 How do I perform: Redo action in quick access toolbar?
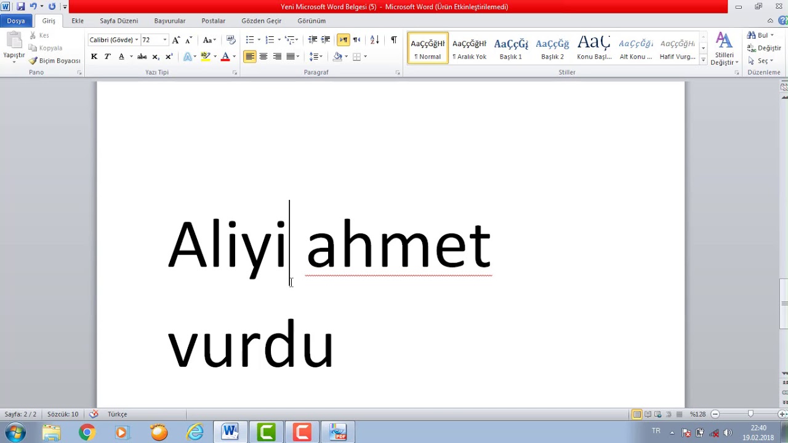coord(52,7)
